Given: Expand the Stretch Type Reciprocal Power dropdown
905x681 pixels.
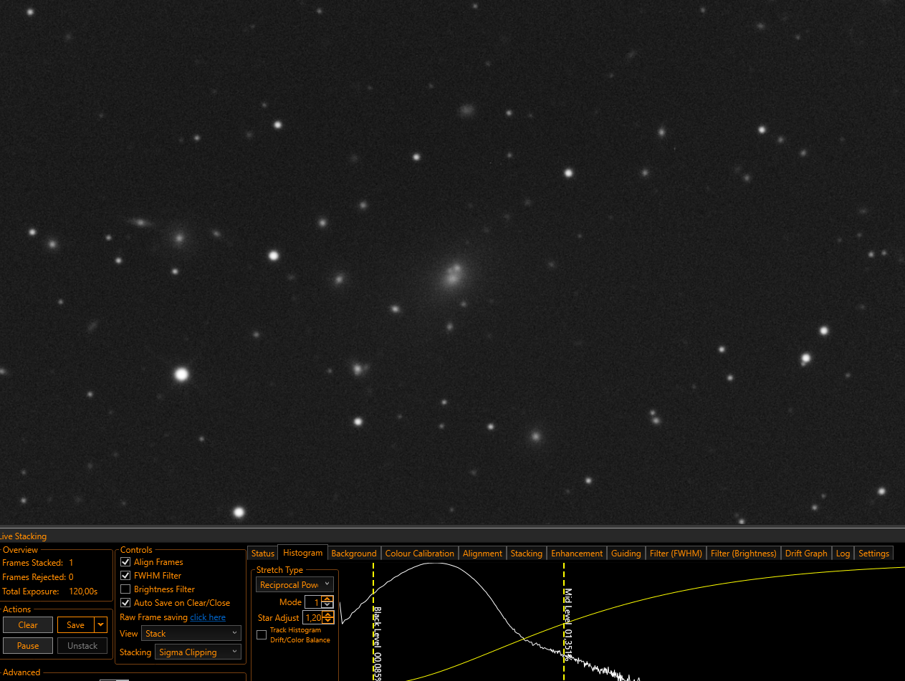Looking at the screenshot, I should (295, 585).
